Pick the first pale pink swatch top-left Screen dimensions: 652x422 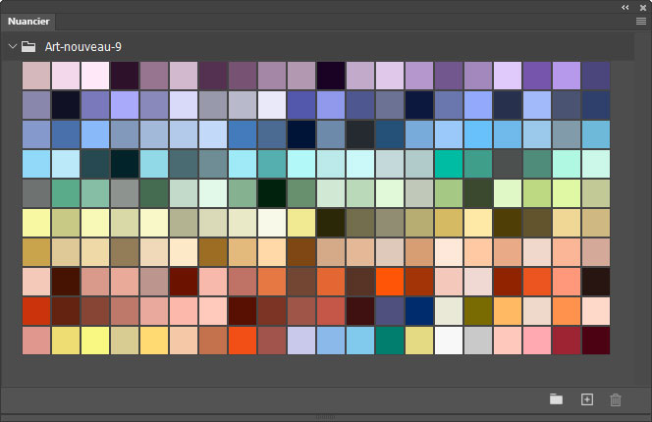(36, 76)
